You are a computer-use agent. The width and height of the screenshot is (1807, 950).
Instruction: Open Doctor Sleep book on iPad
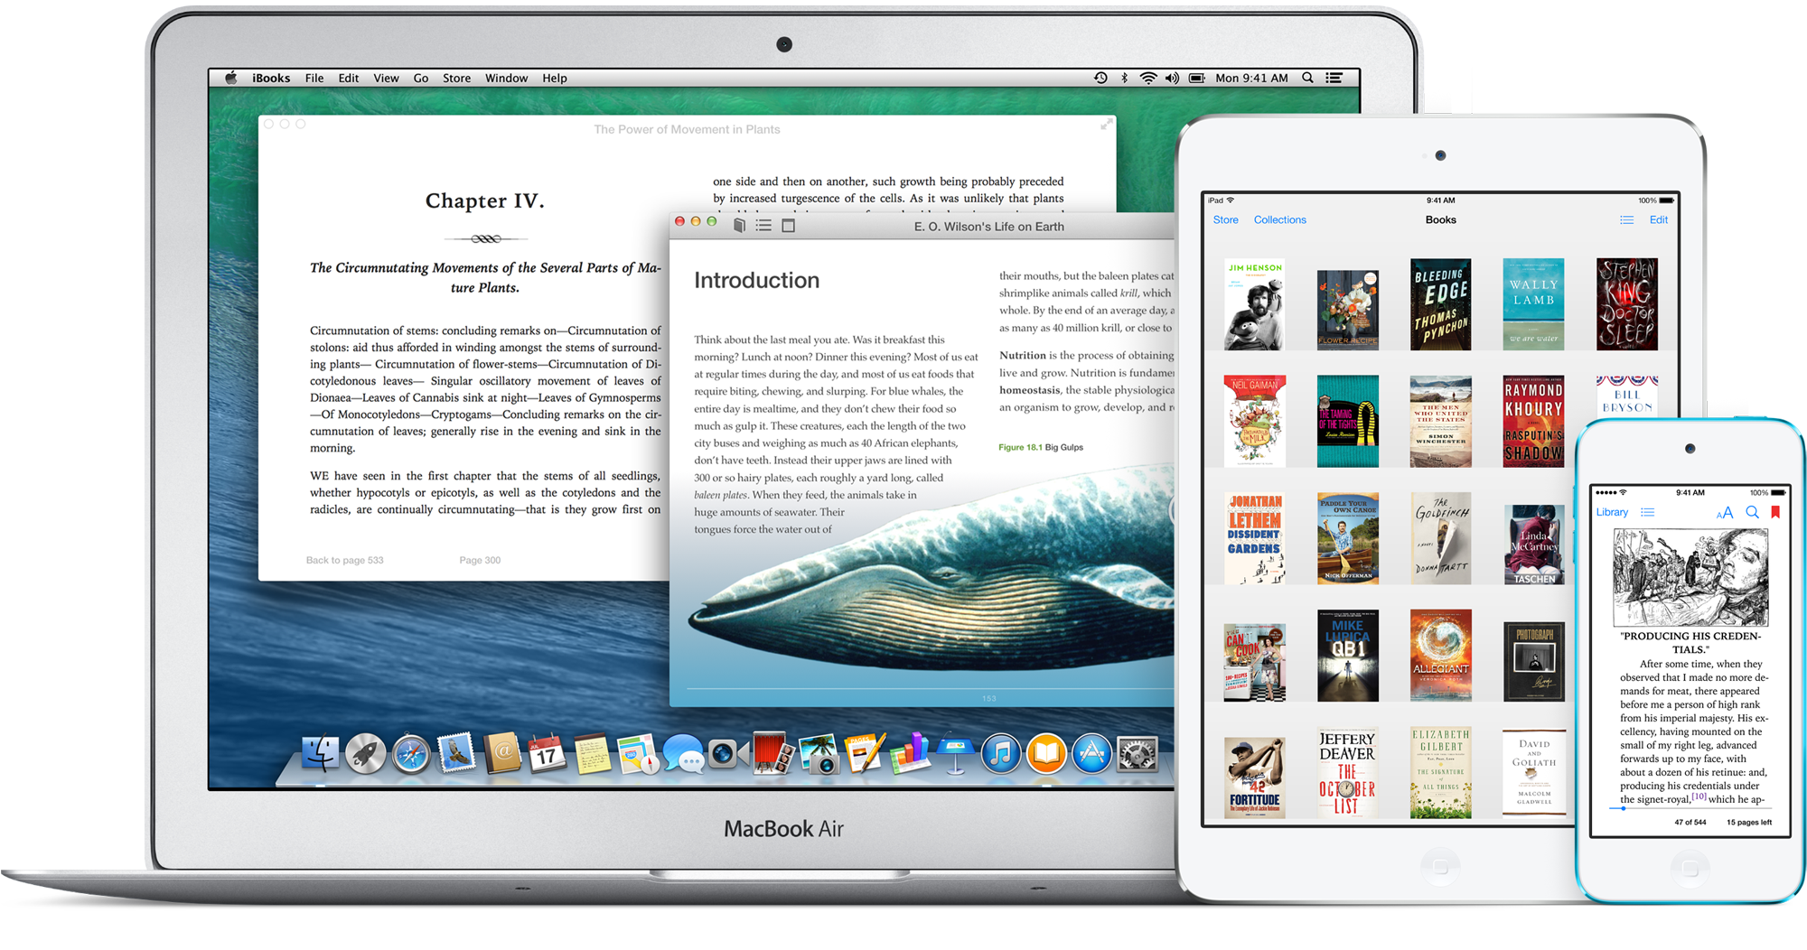(1626, 304)
